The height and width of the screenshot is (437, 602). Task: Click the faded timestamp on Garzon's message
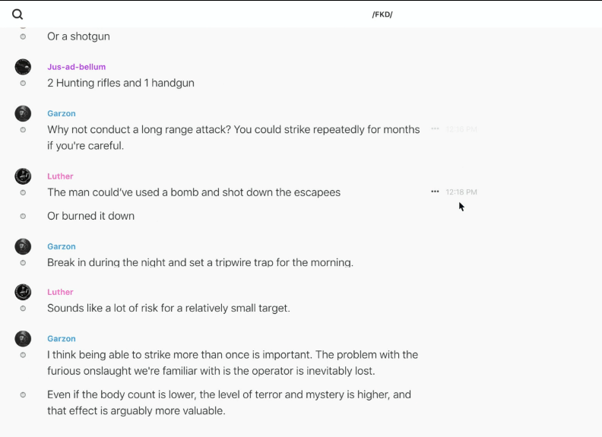(461, 129)
